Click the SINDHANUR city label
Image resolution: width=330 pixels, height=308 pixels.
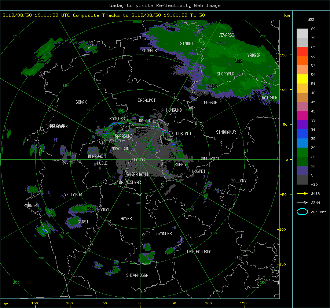pyautogui.click(x=226, y=132)
